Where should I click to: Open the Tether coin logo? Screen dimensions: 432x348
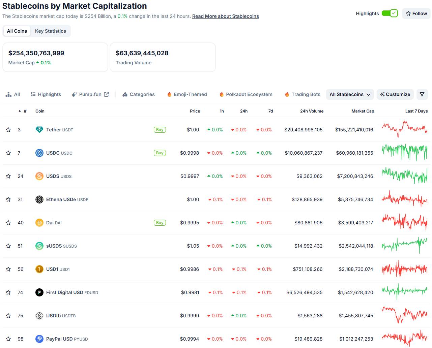(39, 130)
